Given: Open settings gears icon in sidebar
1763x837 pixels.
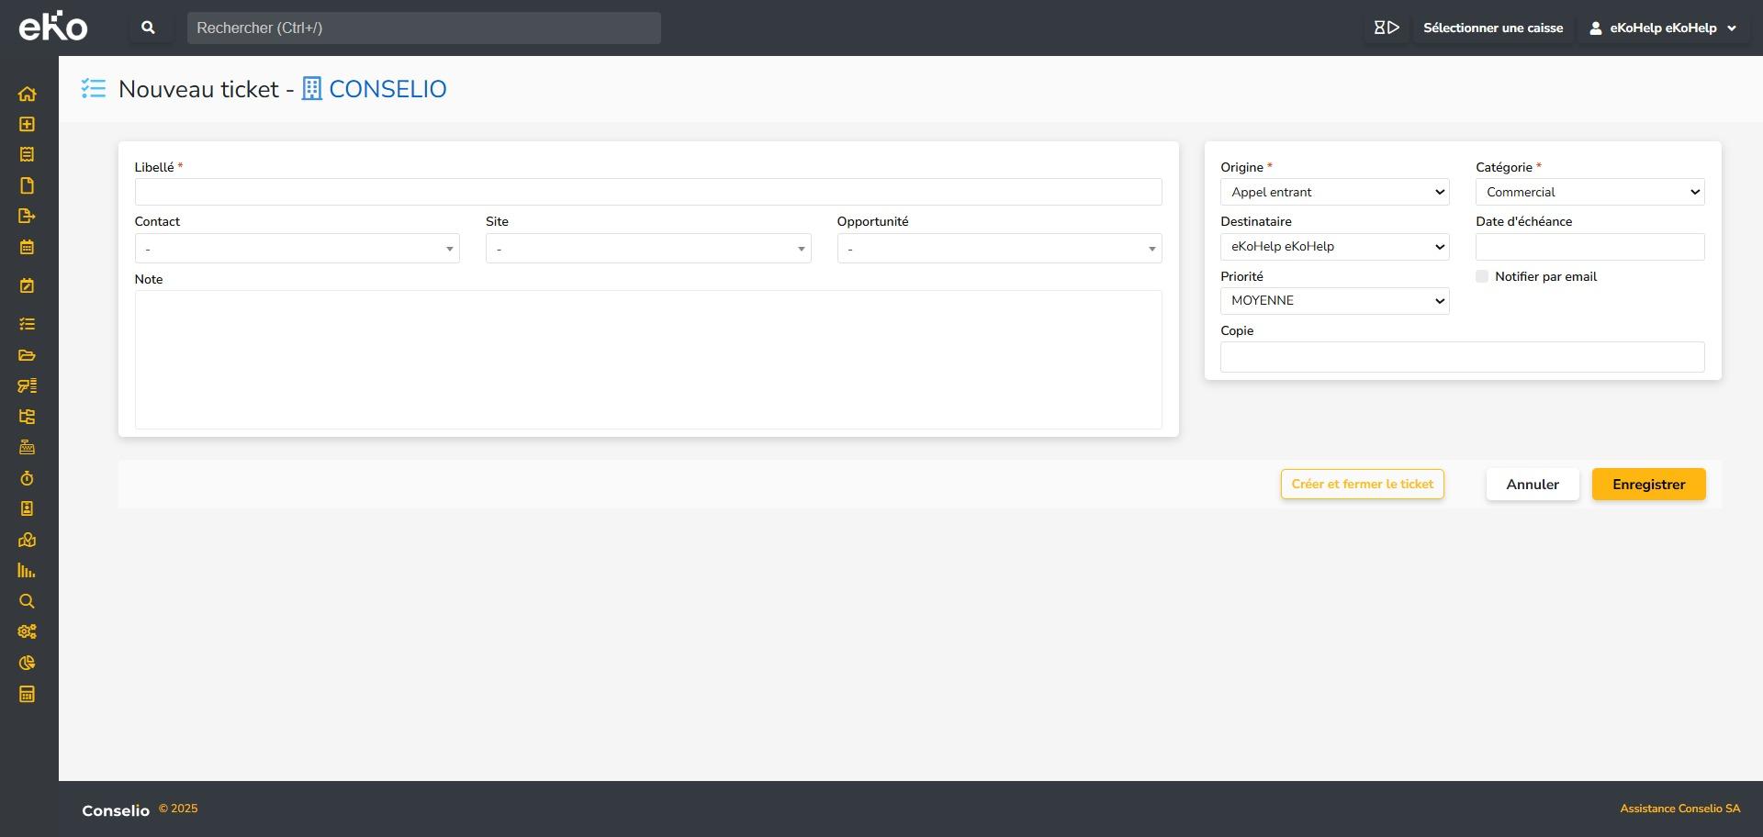Looking at the screenshot, I should (27, 631).
